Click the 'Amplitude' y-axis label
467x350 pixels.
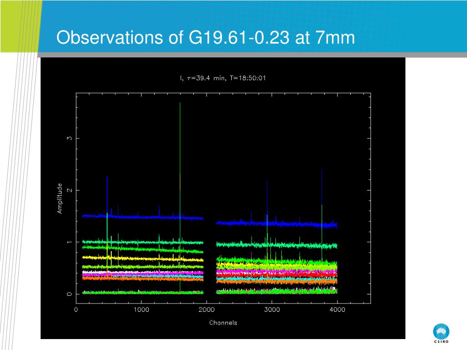click(60, 199)
